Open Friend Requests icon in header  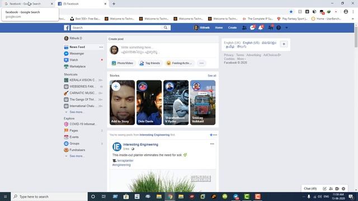[244, 27]
